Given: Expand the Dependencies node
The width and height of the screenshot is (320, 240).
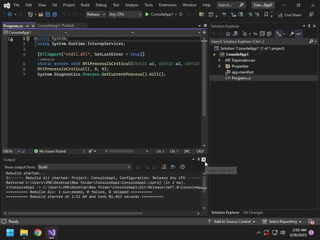Looking at the screenshot, I should 219,60.
